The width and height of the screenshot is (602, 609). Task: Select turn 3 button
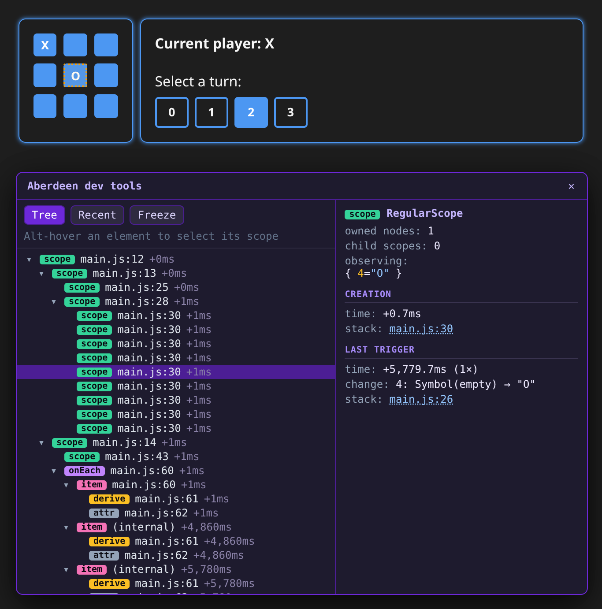pyautogui.click(x=291, y=112)
